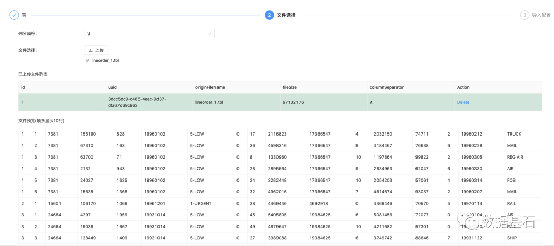The image size is (554, 246).
Task: Click the columnSeparator column header
Action: click(x=411, y=87)
